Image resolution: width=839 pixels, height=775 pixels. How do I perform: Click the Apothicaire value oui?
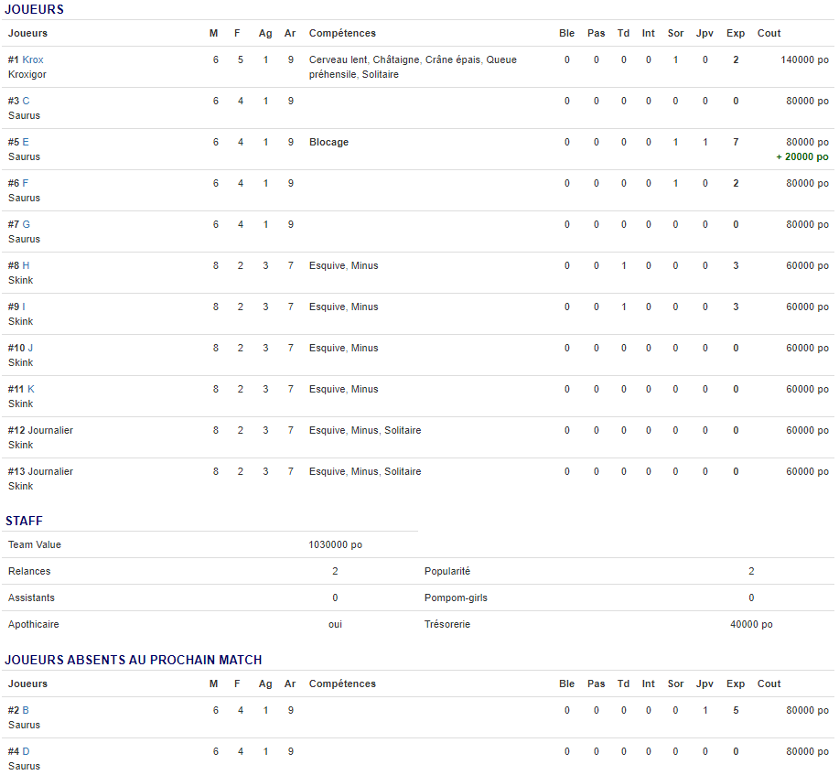[335, 624]
